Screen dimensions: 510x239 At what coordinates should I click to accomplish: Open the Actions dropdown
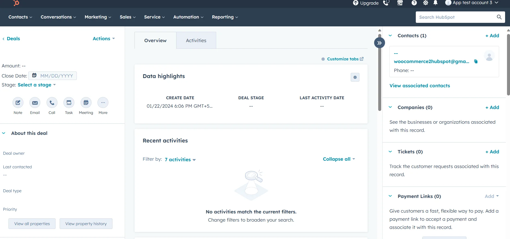click(x=104, y=39)
